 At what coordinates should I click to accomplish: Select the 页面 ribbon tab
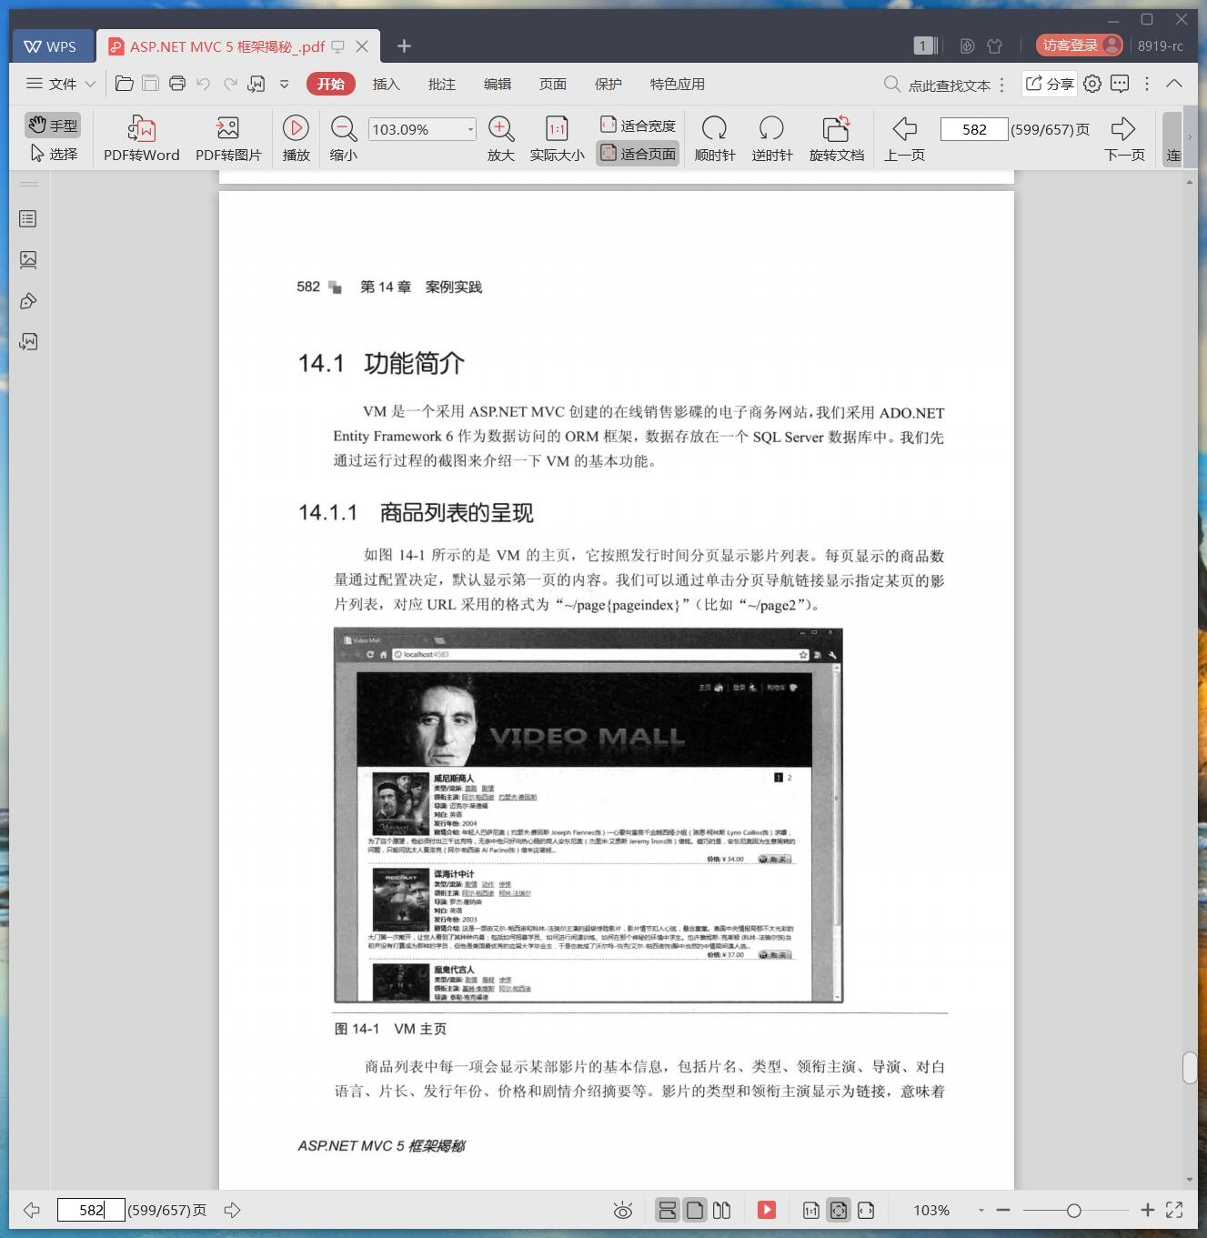point(552,84)
